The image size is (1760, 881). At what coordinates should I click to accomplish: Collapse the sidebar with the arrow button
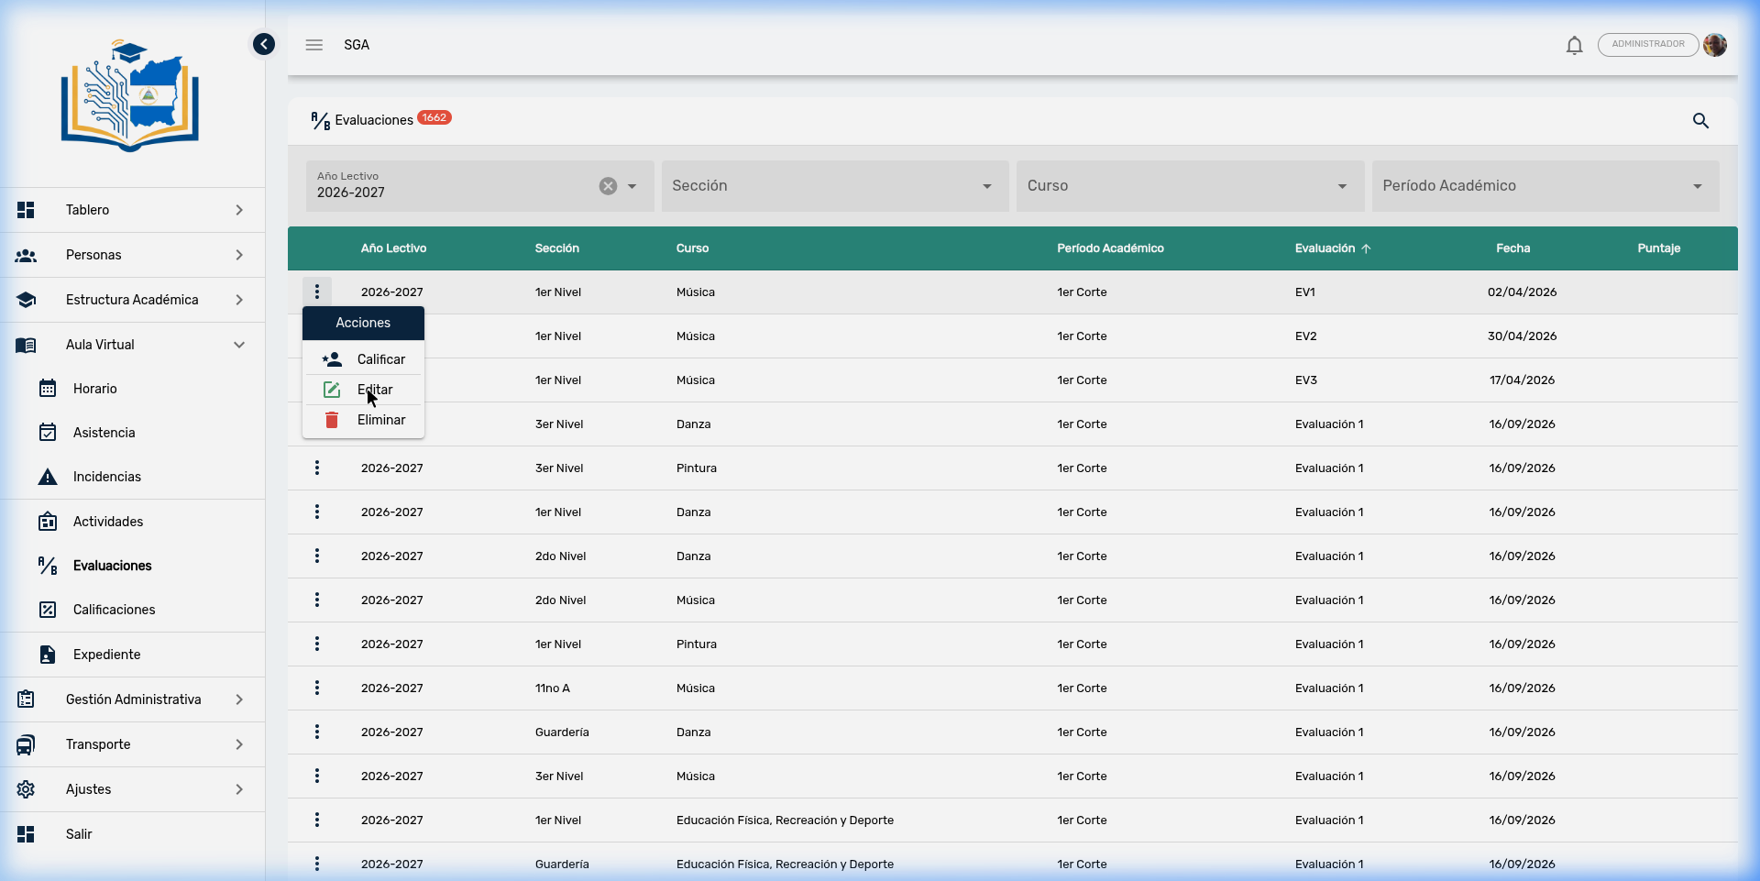click(x=264, y=44)
